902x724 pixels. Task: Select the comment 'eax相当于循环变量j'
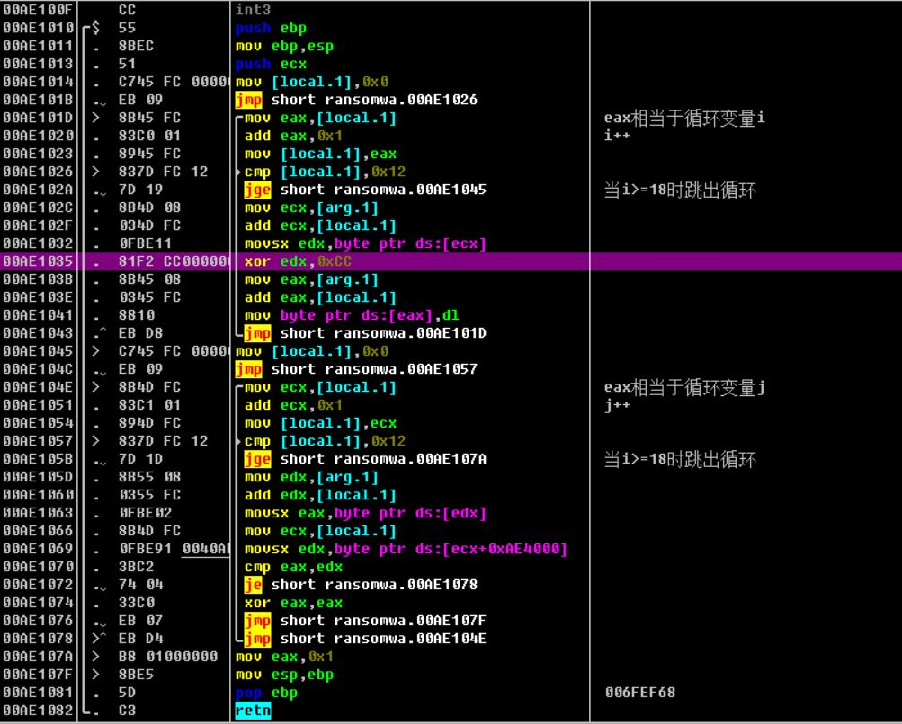point(684,387)
